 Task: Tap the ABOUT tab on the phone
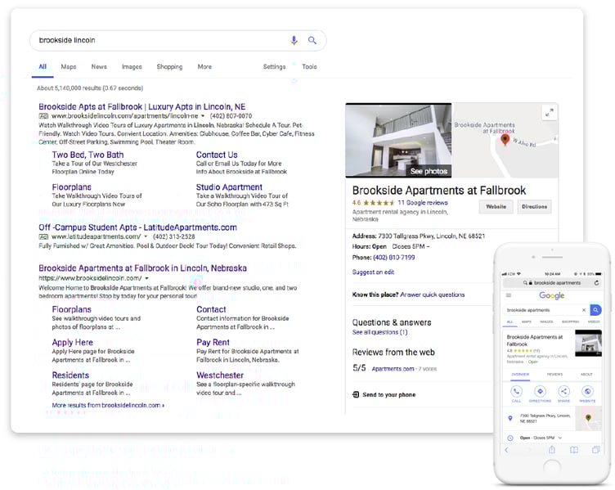[x=586, y=375]
